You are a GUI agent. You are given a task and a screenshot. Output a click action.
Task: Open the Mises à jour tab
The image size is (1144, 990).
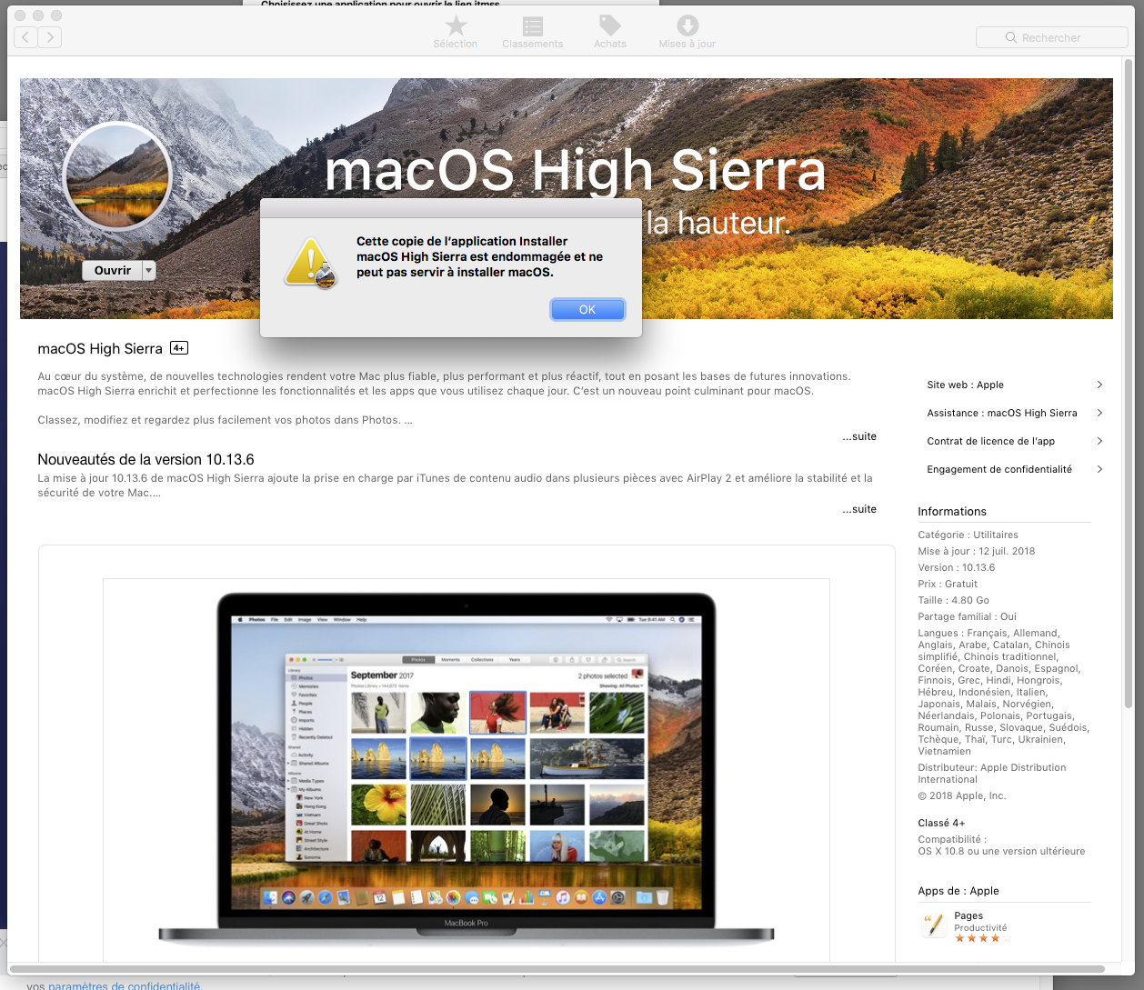coord(687,32)
